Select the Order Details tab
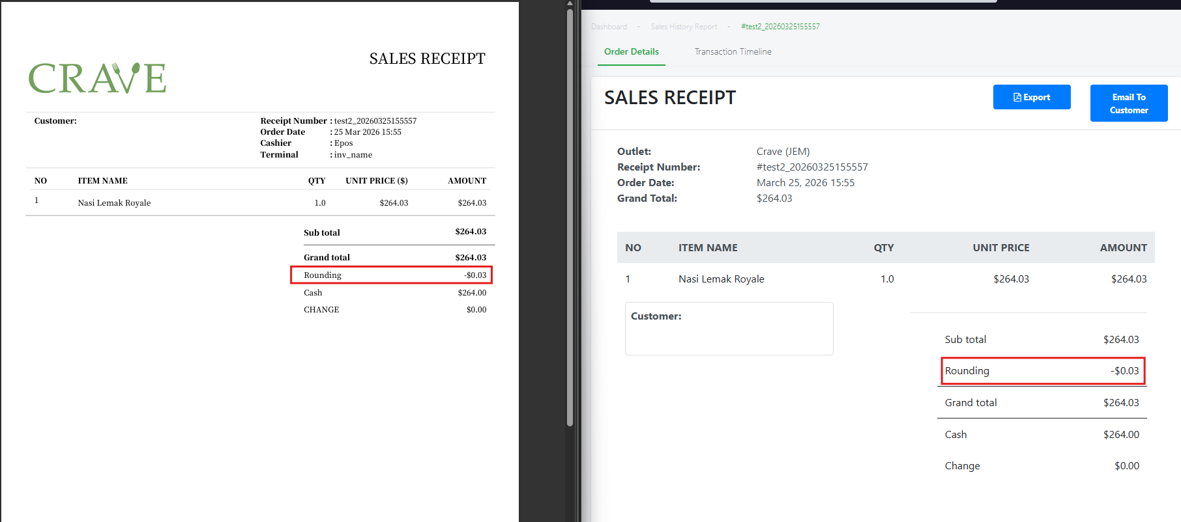The image size is (1181, 522). (x=631, y=51)
